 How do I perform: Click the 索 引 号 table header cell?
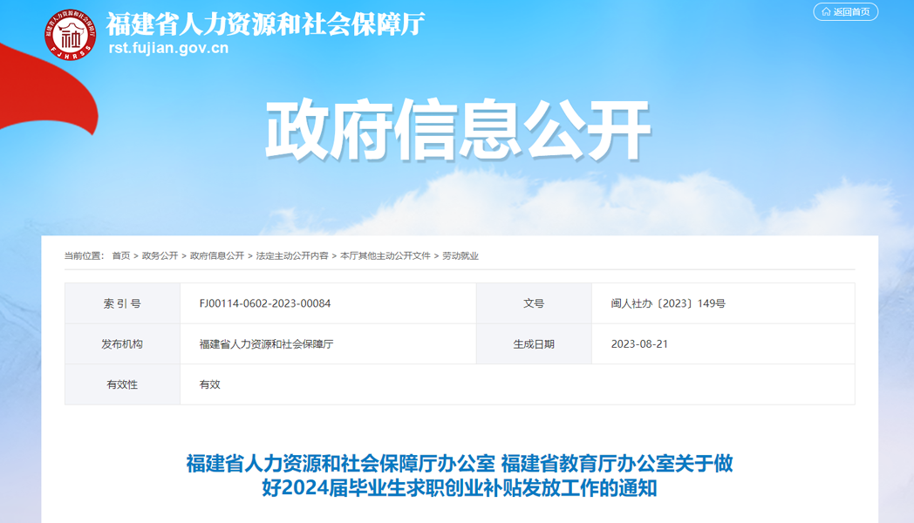click(x=122, y=303)
